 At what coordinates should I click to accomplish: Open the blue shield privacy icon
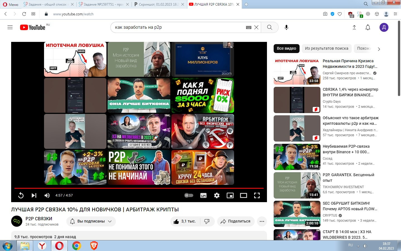coord(332,14)
